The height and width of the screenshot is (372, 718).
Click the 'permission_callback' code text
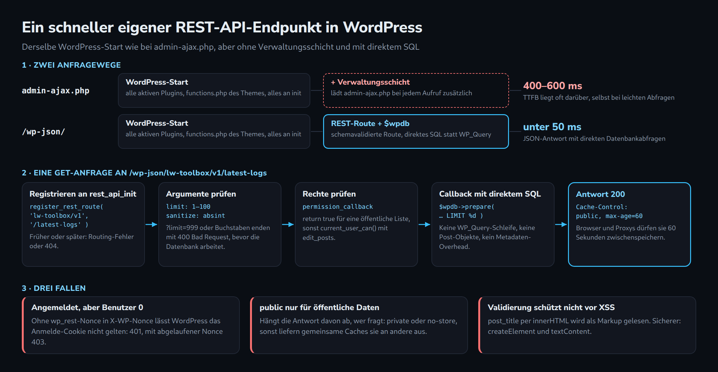tap(338, 207)
